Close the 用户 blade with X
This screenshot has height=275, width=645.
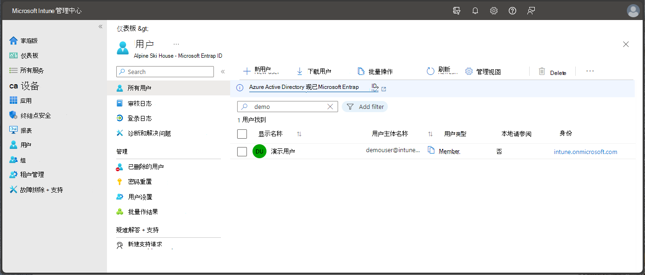[x=626, y=44]
